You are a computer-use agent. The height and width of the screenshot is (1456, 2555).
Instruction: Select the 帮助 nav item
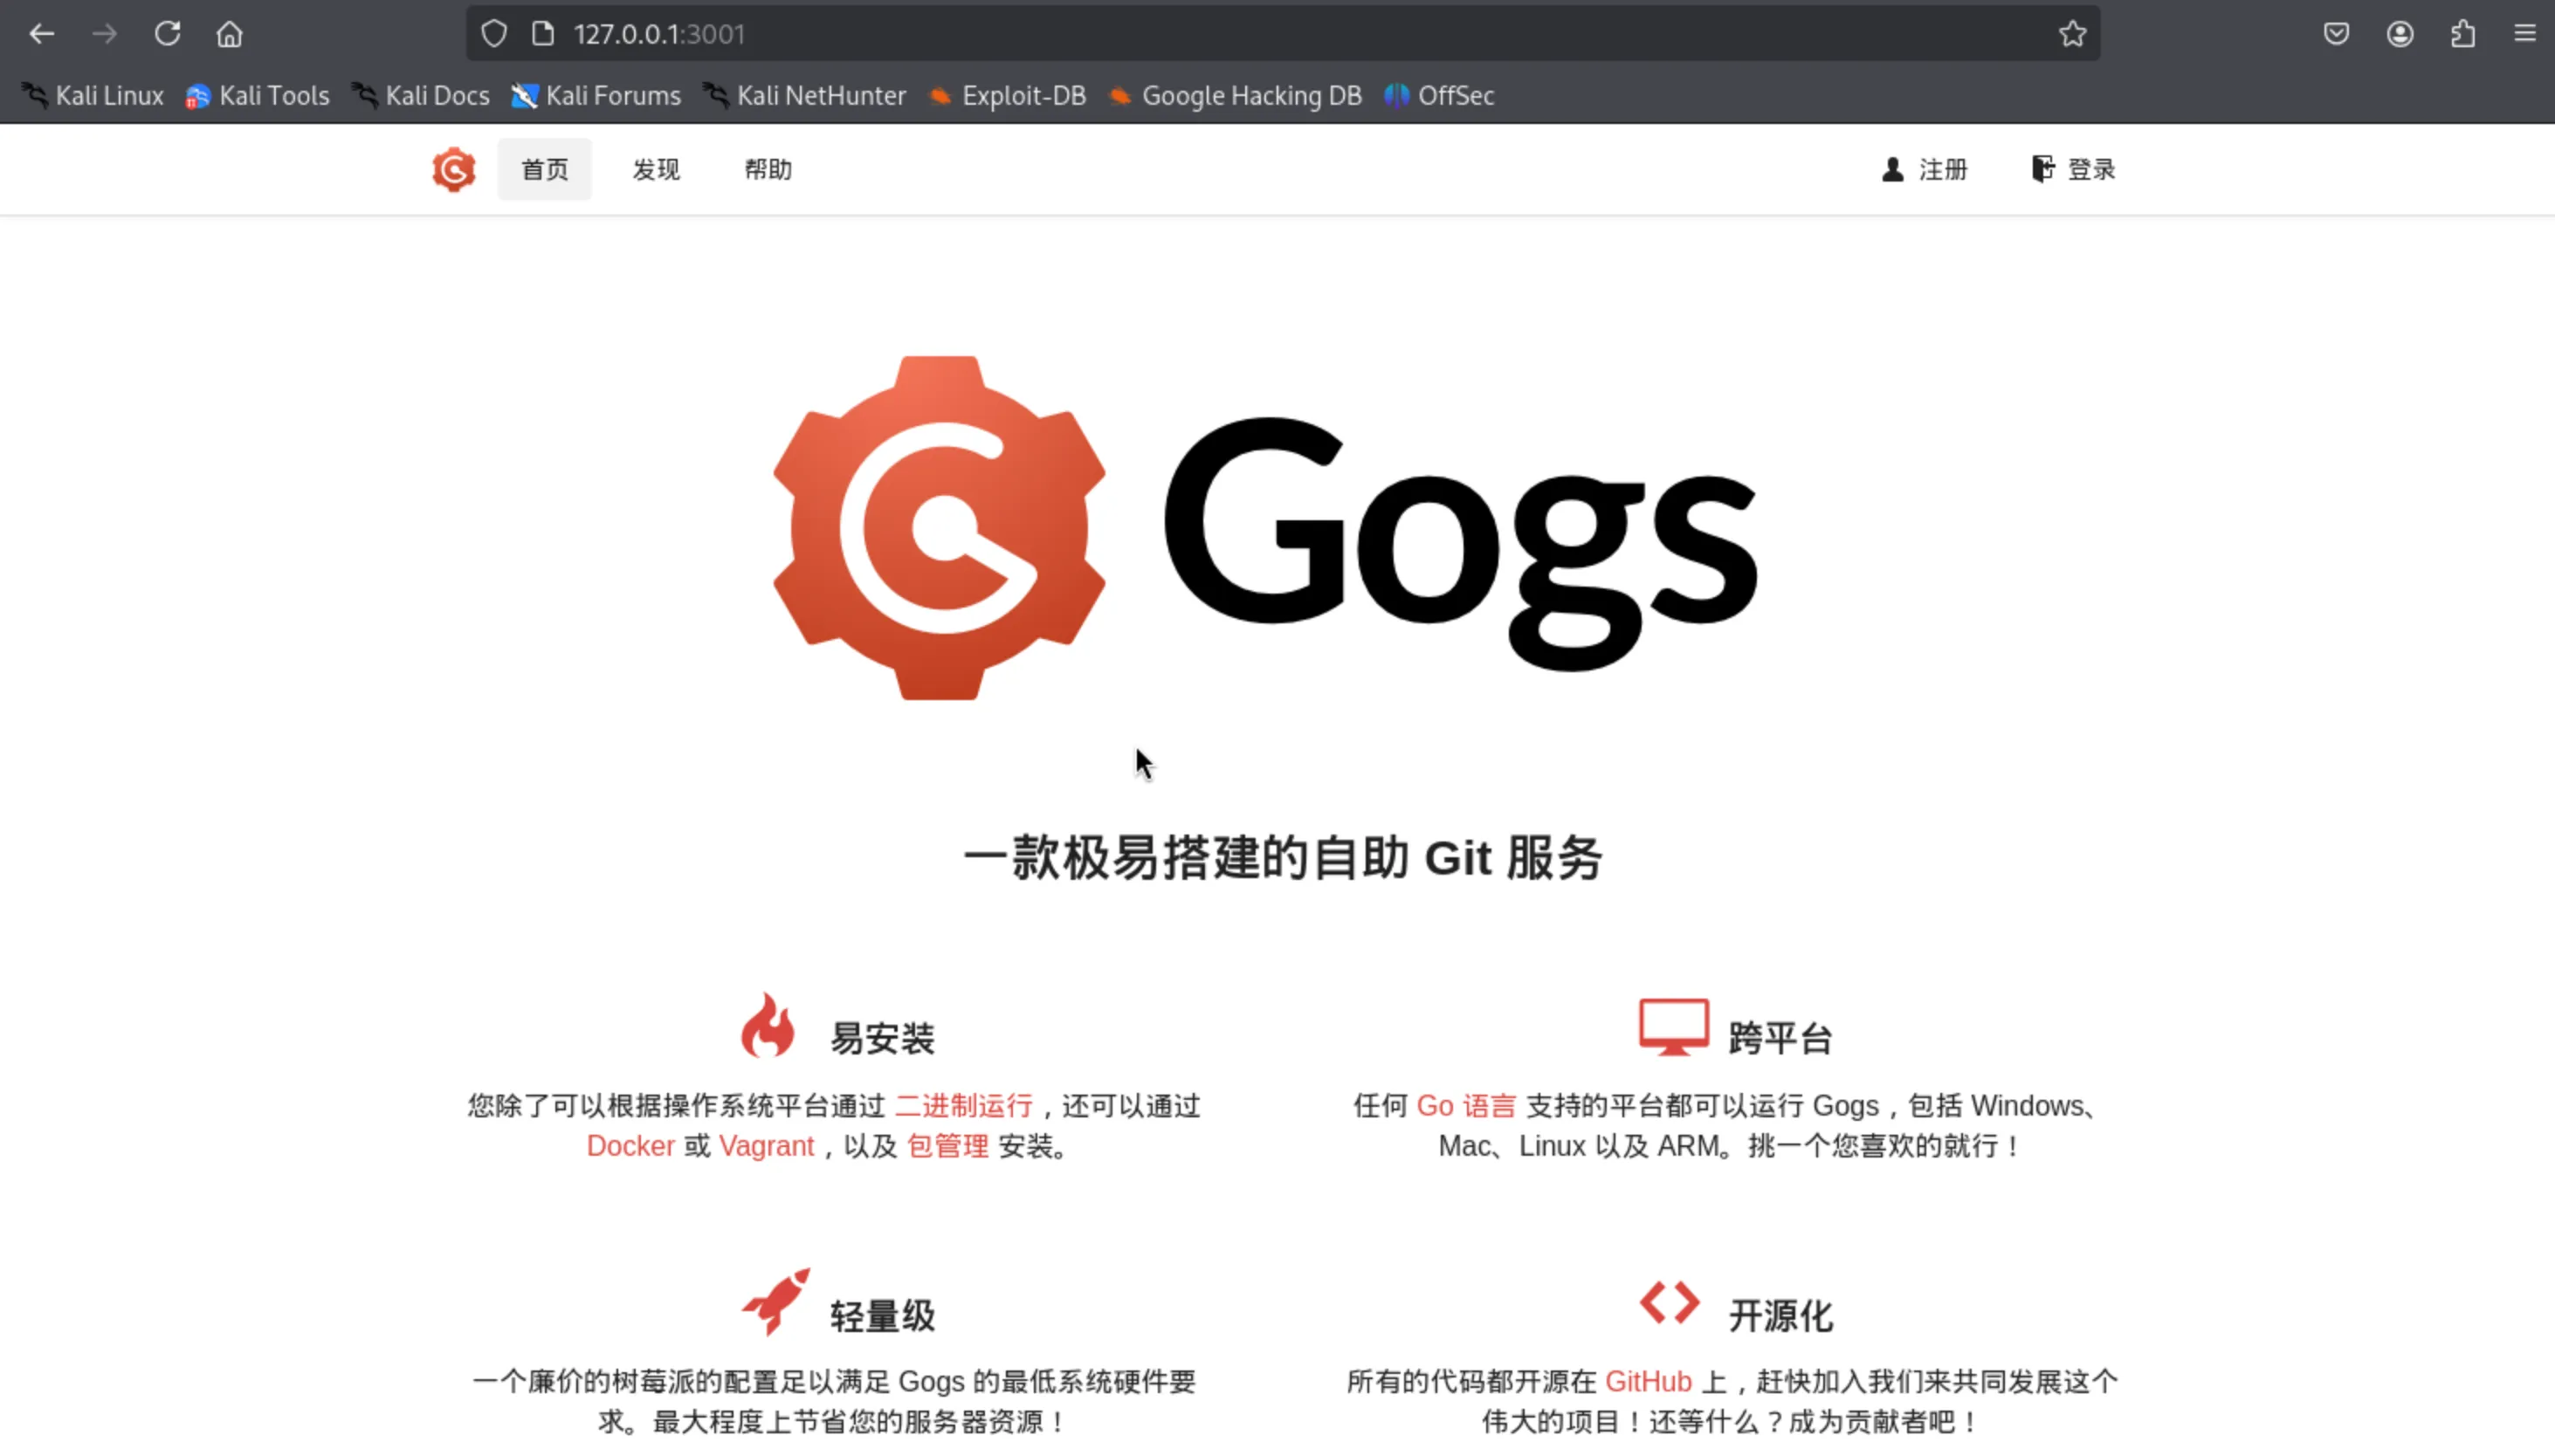[768, 169]
